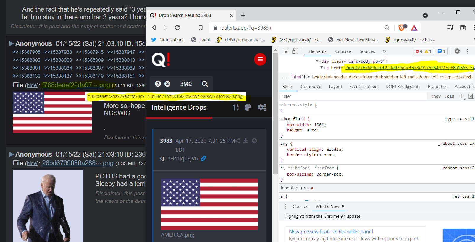Focus the Styles Filter field

[x=353, y=96]
